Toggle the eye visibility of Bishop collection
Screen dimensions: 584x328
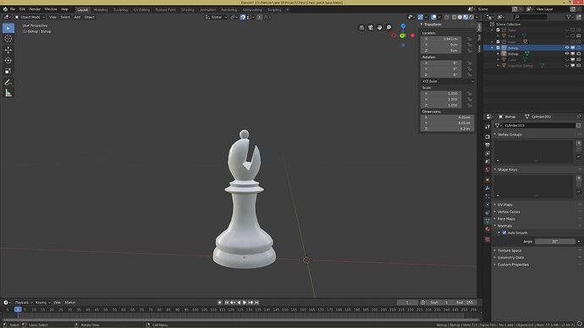567,48
